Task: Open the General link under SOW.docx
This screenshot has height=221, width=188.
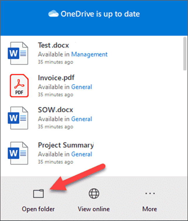Action: (82, 119)
